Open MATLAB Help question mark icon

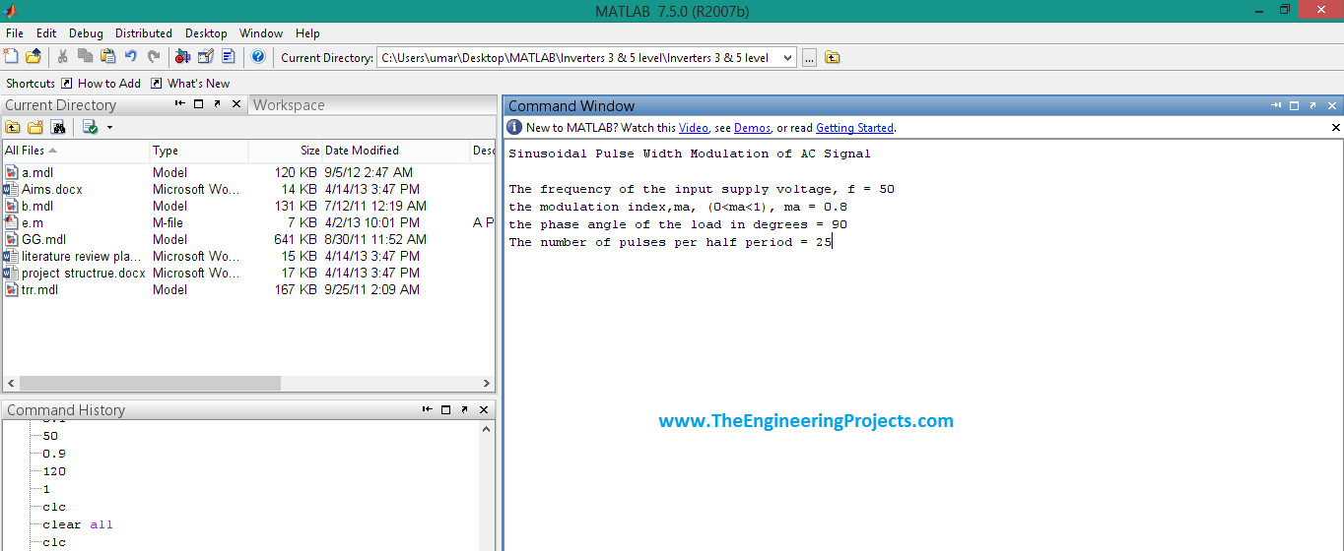click(258, 57)
